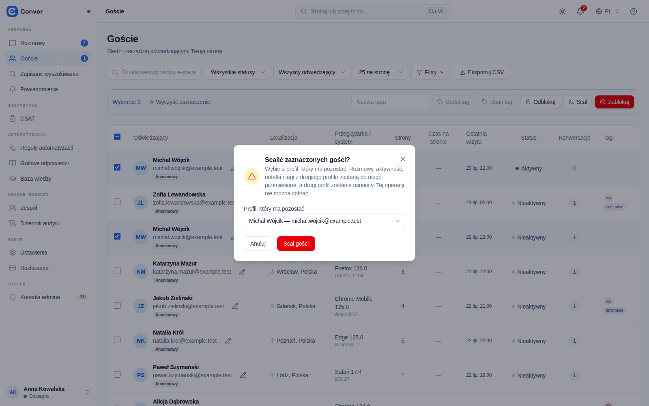
Task: Close the merge guests dialog with X
Action: (402, 159)
